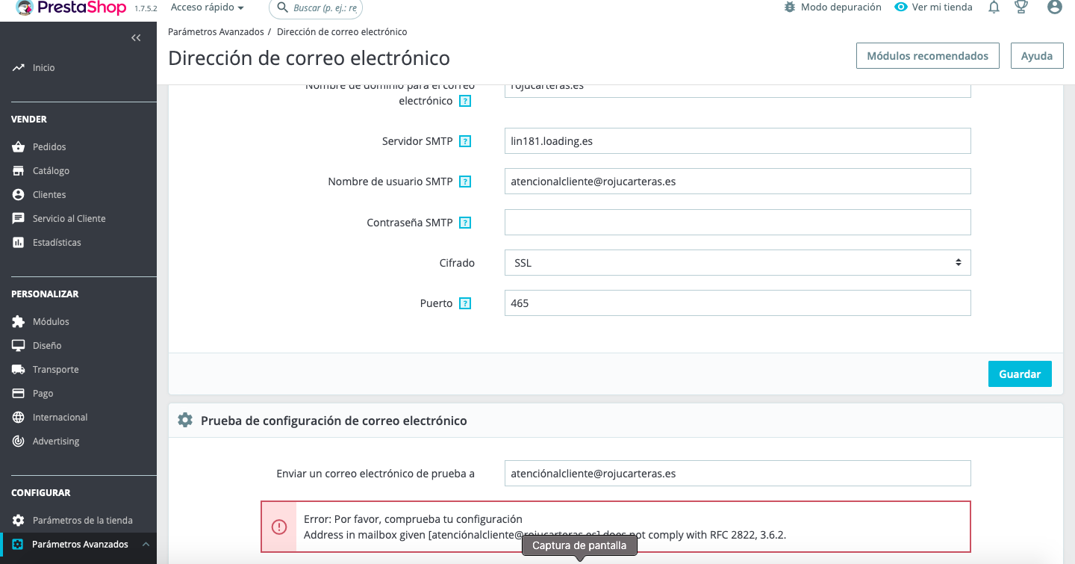
Task: Open the user profile avatar icon
Action: click(x=1054, y=7)
